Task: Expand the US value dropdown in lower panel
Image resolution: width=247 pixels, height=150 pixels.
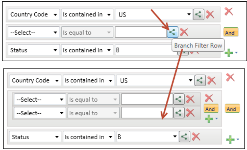Action: pyautogui.click(x=190, y=80)
